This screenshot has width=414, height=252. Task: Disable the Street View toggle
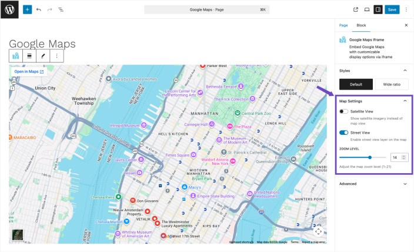tap(344, 132)
